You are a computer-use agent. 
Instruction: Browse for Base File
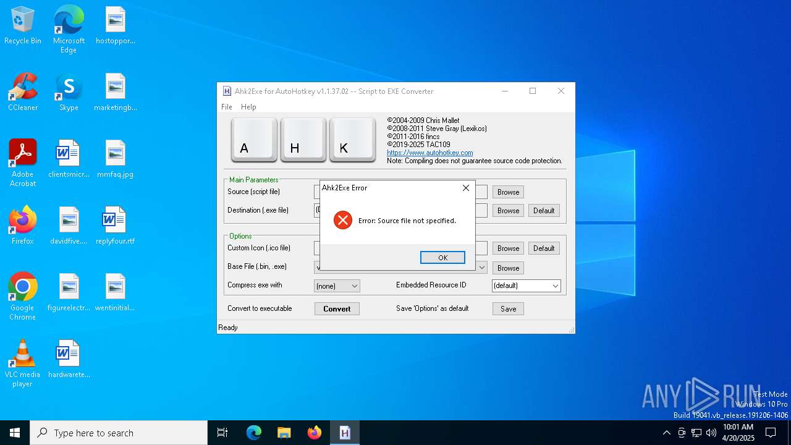tap(508, 268)
